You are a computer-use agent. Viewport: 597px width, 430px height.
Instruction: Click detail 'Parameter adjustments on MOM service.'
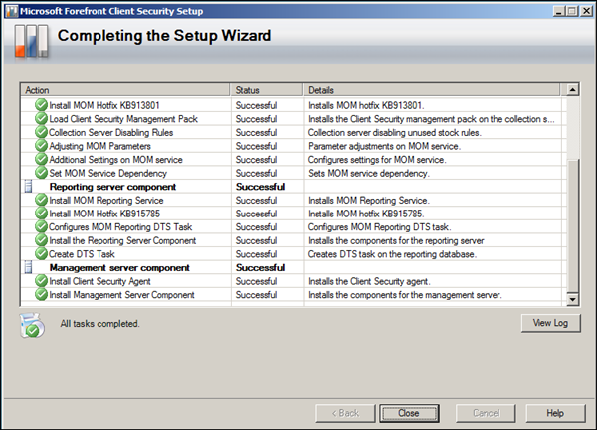pos(384,146)
